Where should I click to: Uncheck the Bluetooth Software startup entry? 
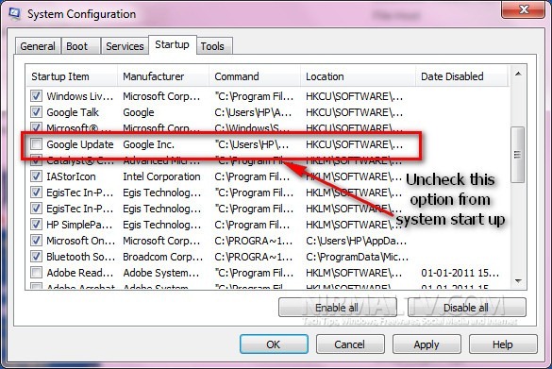36,256
